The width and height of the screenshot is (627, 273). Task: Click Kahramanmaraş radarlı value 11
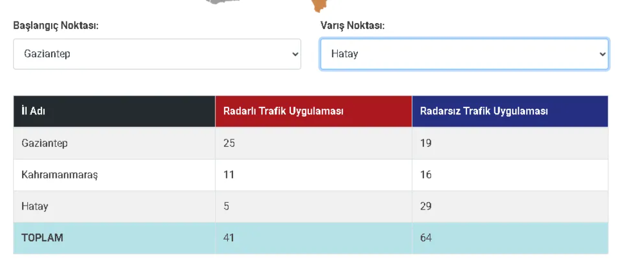(228, 174)
